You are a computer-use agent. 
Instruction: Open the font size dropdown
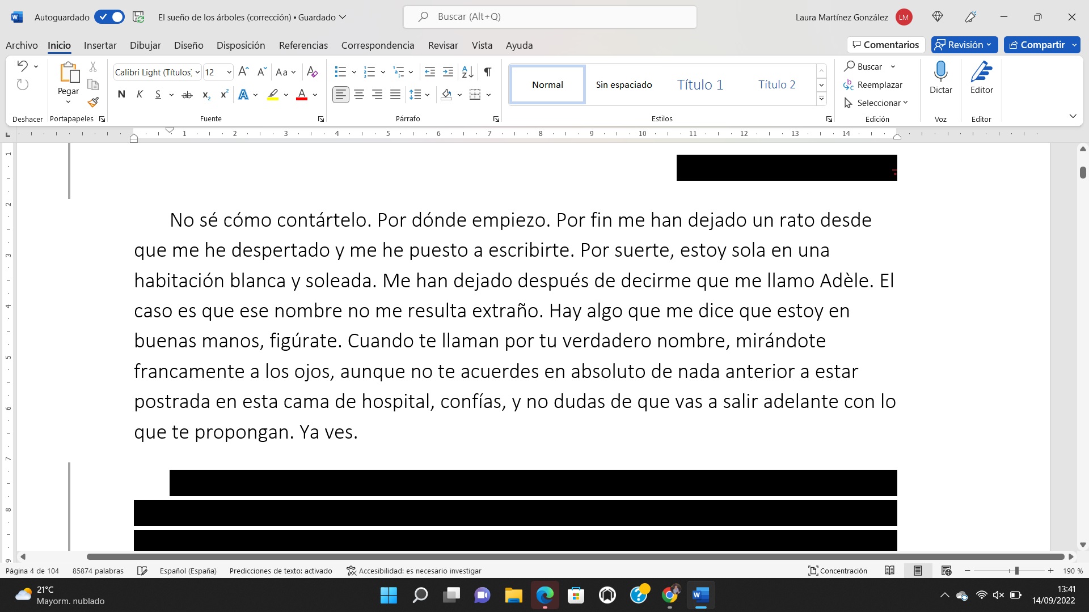pyautogui.click(x=229, y=72)
